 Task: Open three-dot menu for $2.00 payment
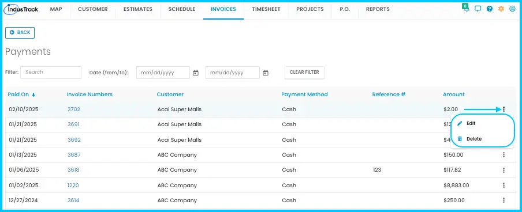(x=504, y=109)
